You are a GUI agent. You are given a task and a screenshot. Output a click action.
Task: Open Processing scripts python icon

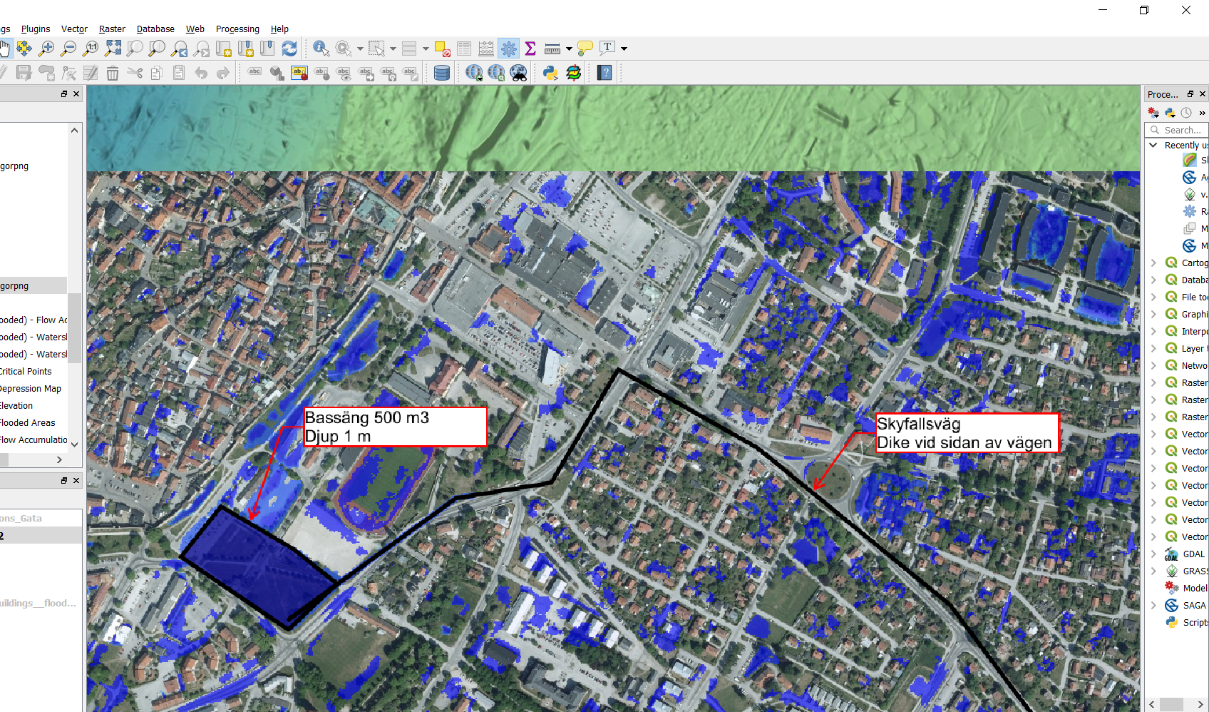[x=1170, y=113]
